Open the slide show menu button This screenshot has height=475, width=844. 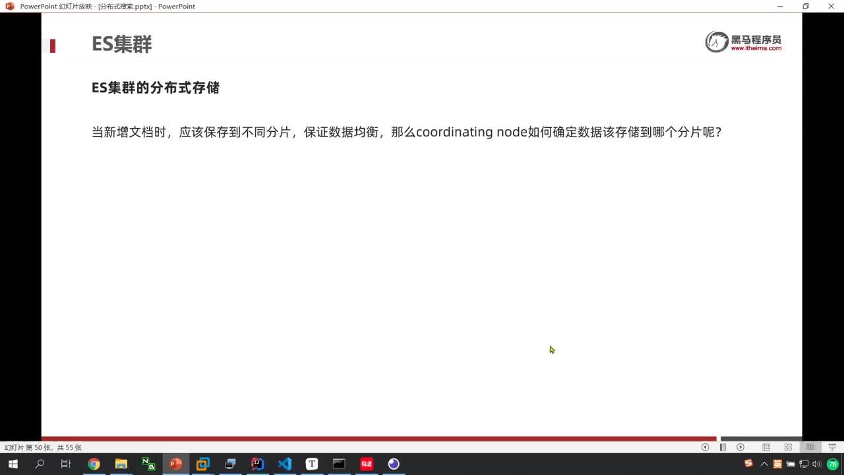(723, 447)
